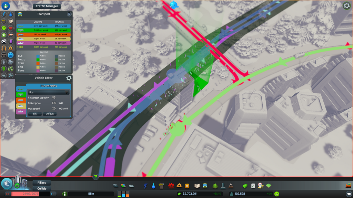Toggle free camera mode button
Viewport: 353px width, 198px height.
pos(349,194)
